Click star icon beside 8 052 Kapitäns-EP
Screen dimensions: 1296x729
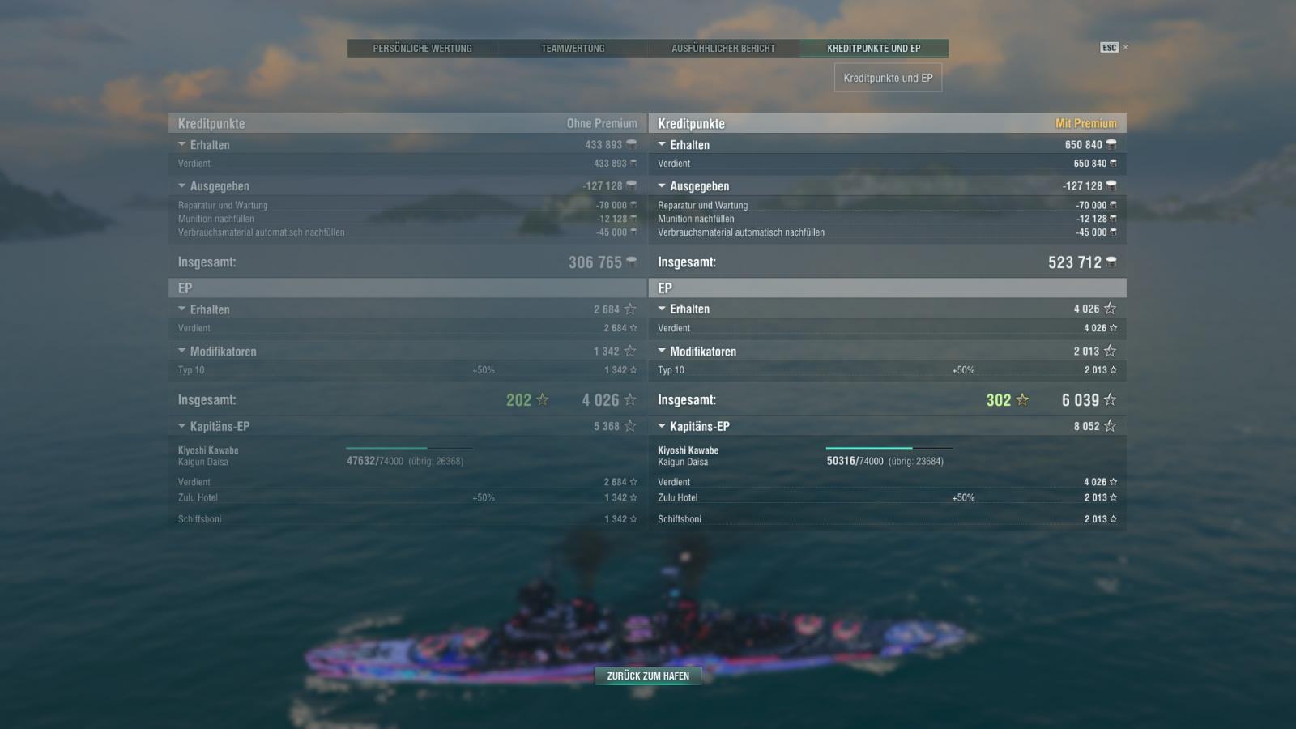pyautogui.click(x=1111, y=426)
